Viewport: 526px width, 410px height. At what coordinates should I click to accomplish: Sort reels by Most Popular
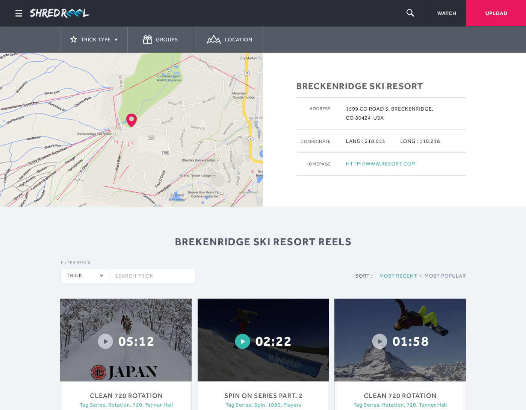point(445,276)
